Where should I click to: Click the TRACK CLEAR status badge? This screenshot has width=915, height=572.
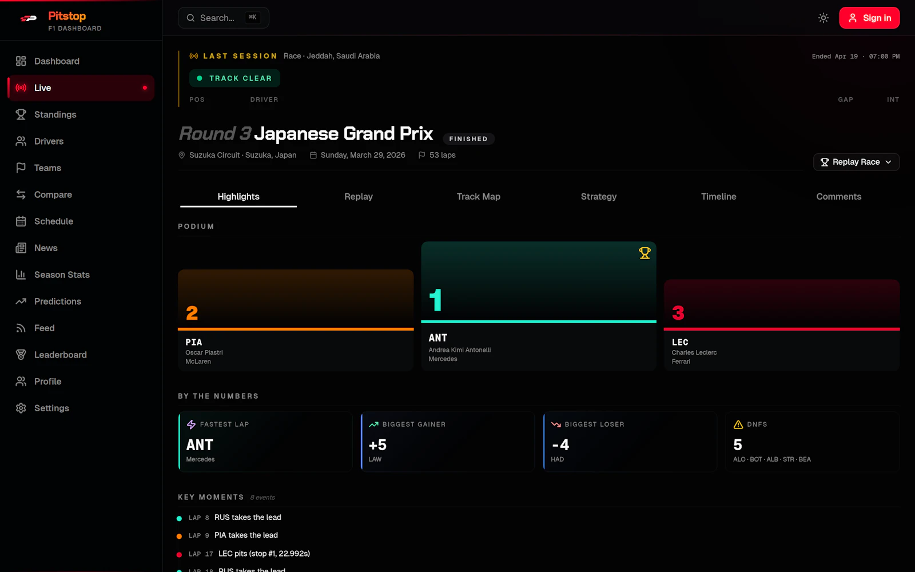[x=234, y=78]
